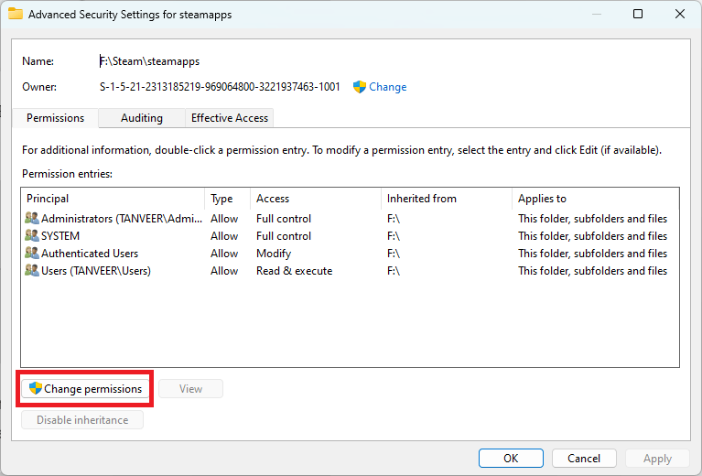Click the Change owner link
This screenshot has width=702, height=476.
388,87
